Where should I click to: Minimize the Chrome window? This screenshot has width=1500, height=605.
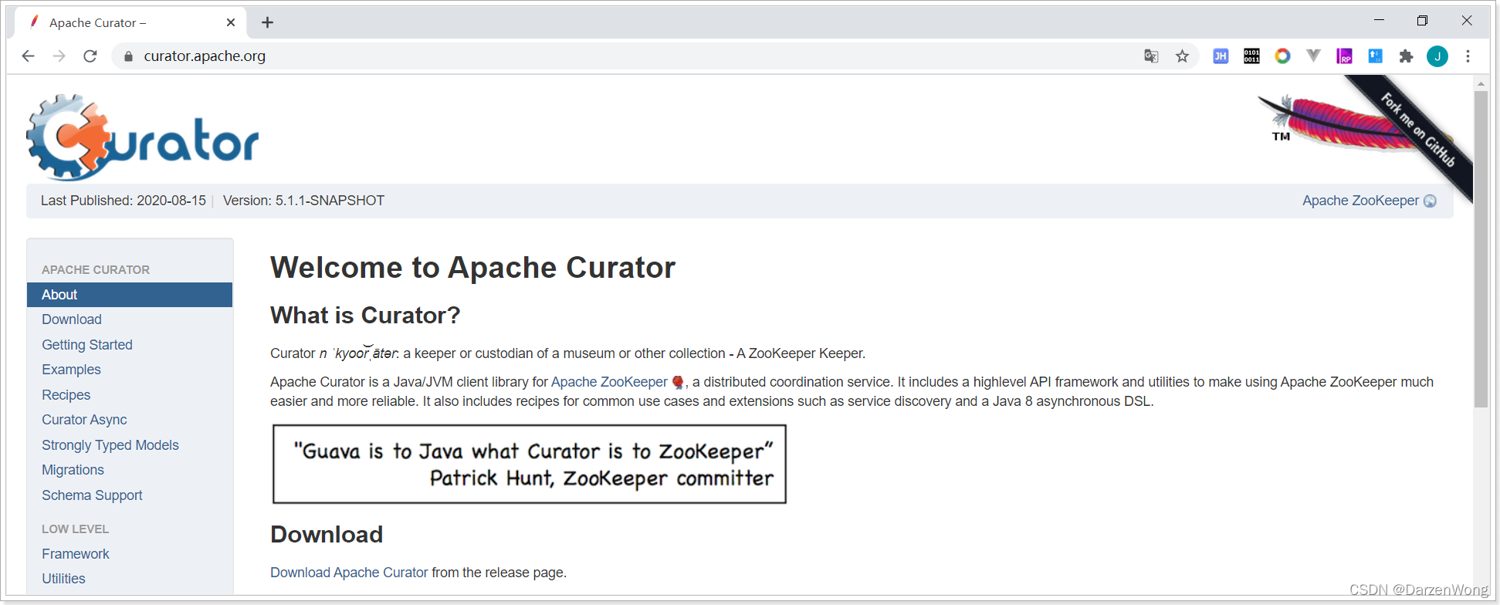pyautogui.click(x=1379, y=21)
